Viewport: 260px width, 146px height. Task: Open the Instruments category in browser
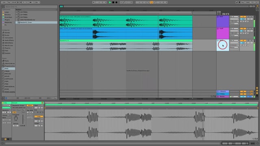click(8, 38)
